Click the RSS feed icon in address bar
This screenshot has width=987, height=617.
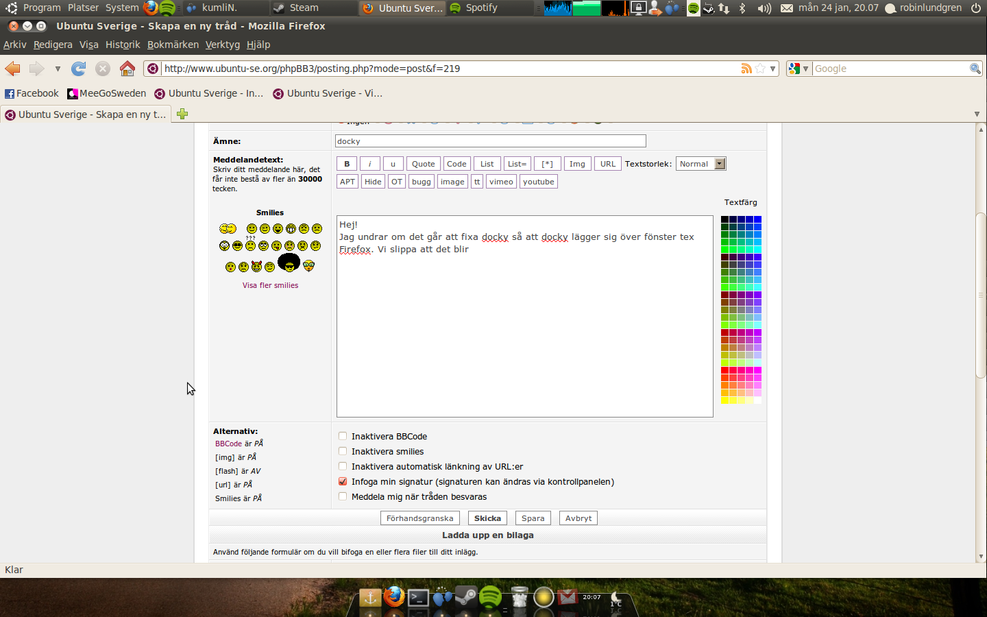pyautogui.click(x=746, y=69)
